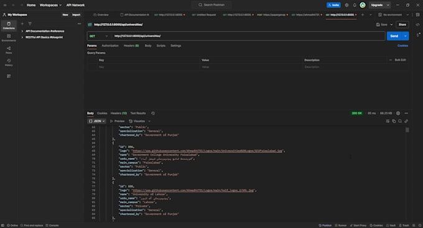Open the response three-dot more options menu

coord(406,113)
